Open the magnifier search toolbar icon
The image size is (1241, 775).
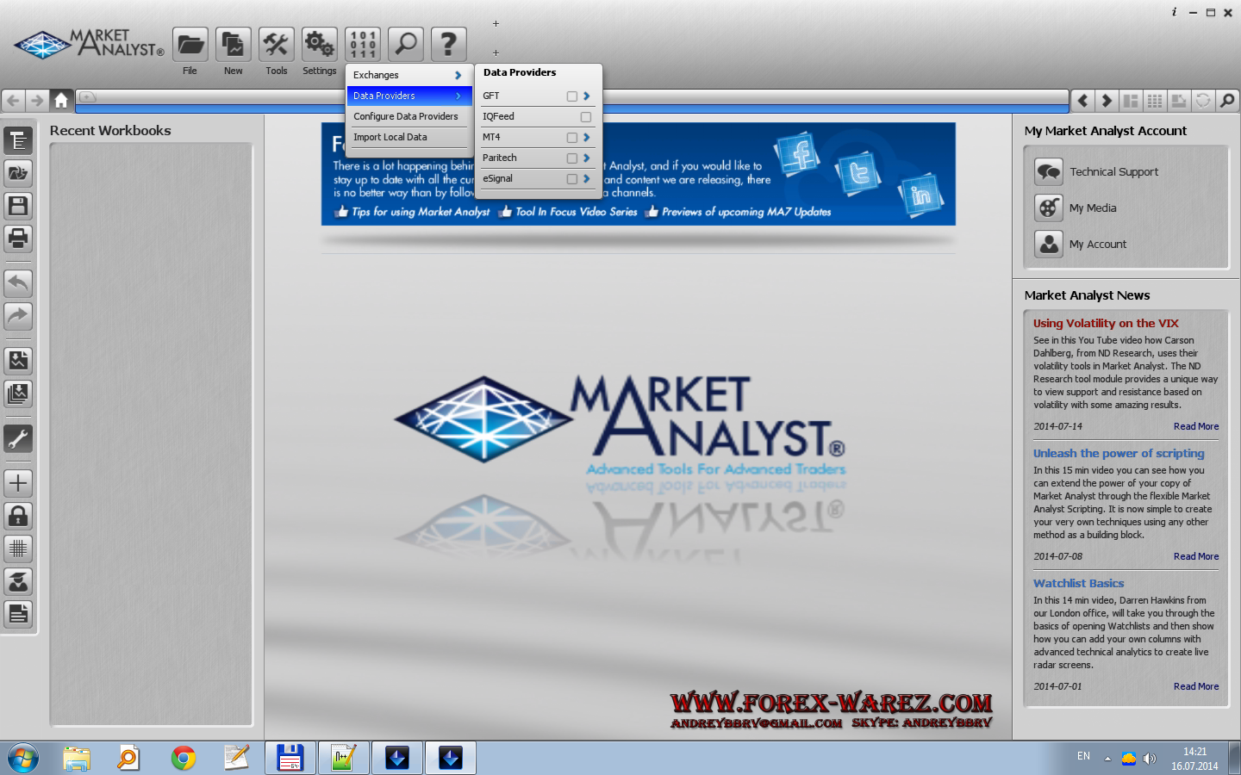(406, 45)
